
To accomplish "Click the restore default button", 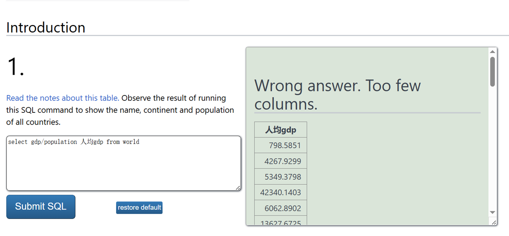I will [x=139, y=207].
